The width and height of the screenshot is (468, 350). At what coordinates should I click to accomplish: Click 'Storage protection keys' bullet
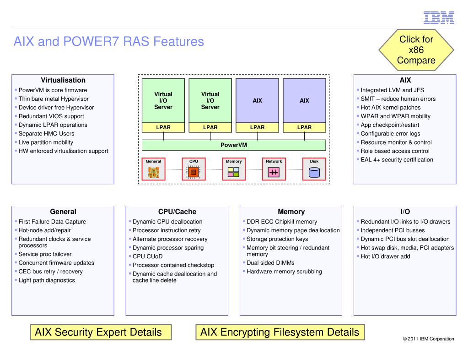(x=277, y=239)
